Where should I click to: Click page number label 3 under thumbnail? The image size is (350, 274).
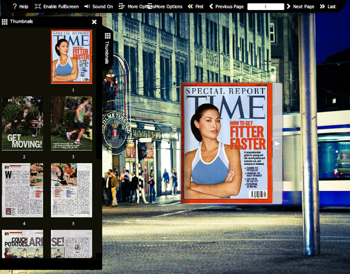[73, 157]
